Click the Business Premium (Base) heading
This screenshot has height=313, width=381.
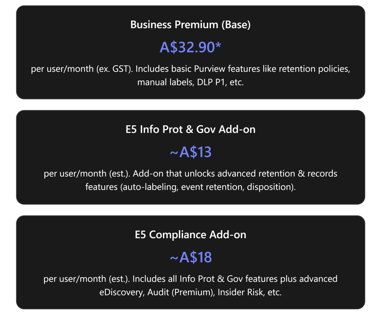pos(190,25)
